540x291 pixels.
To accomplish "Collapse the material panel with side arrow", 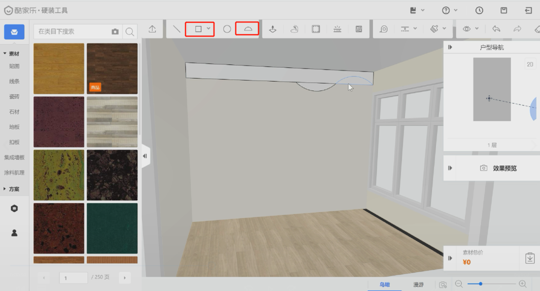I will point(145,156).
